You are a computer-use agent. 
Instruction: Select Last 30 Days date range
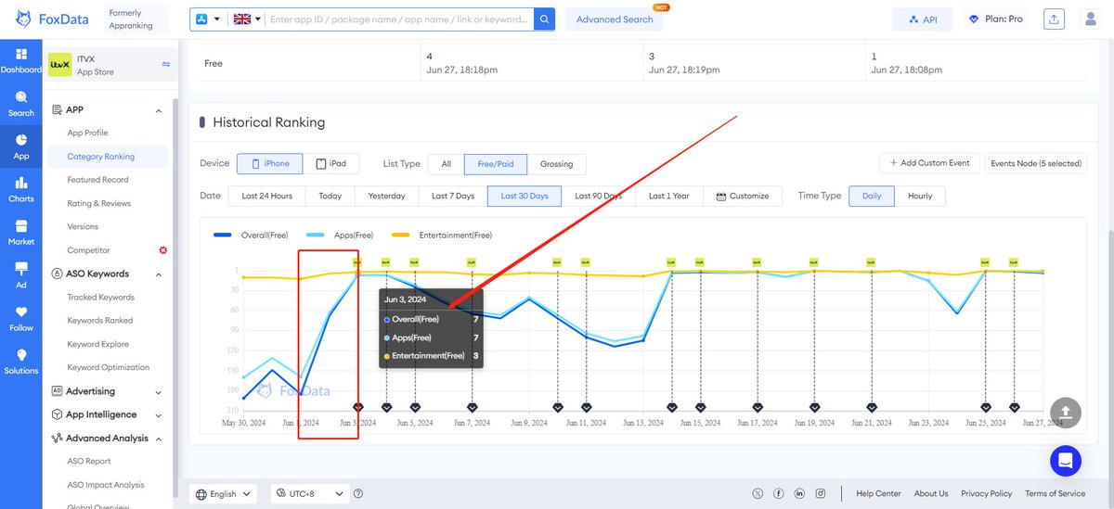tap(525, 196)
